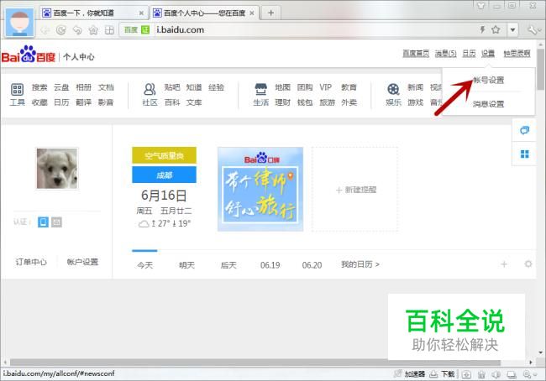Click the browser user avatar icon

(19, 22)
